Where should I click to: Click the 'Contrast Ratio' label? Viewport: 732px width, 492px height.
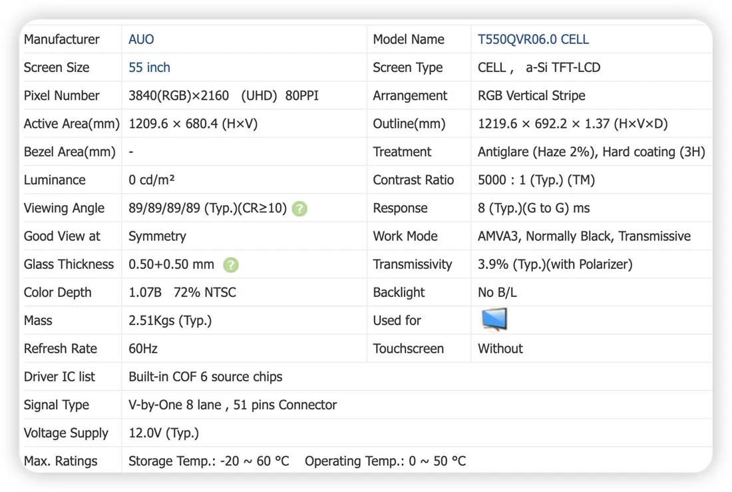[x=413, y=180]
